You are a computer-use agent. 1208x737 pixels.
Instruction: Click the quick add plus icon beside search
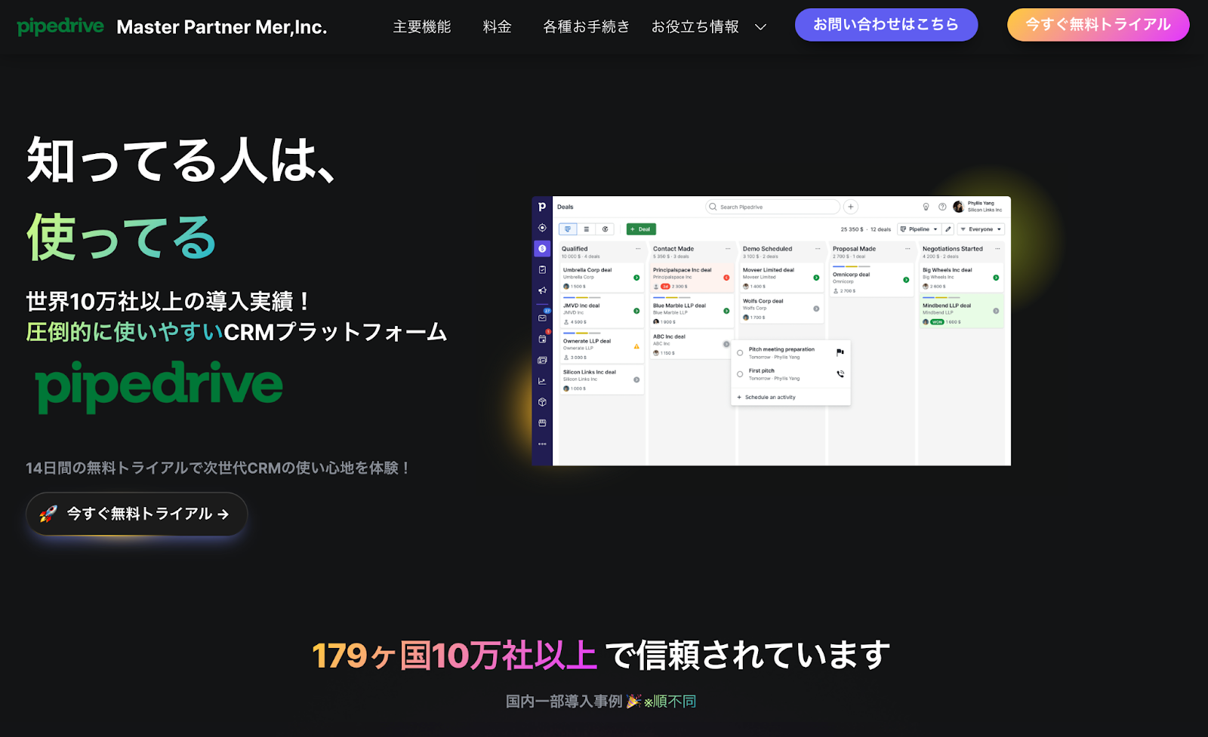(851, 207)
